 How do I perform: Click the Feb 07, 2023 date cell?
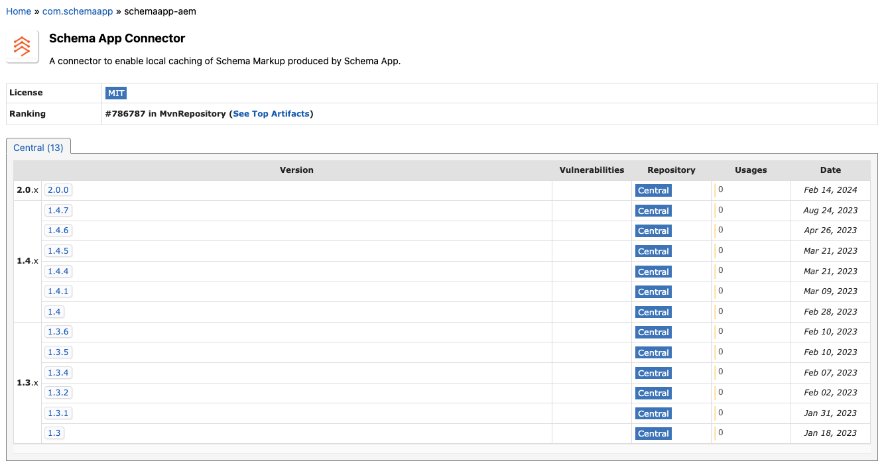pyautogui.click(x=830, y=373)
